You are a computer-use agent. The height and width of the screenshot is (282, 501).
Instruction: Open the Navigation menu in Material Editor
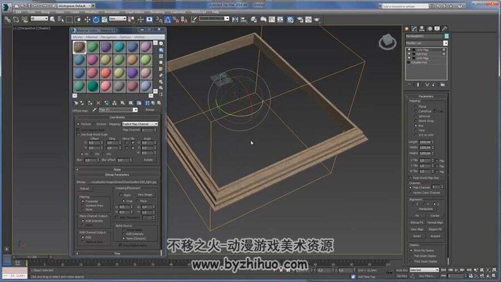109,37
